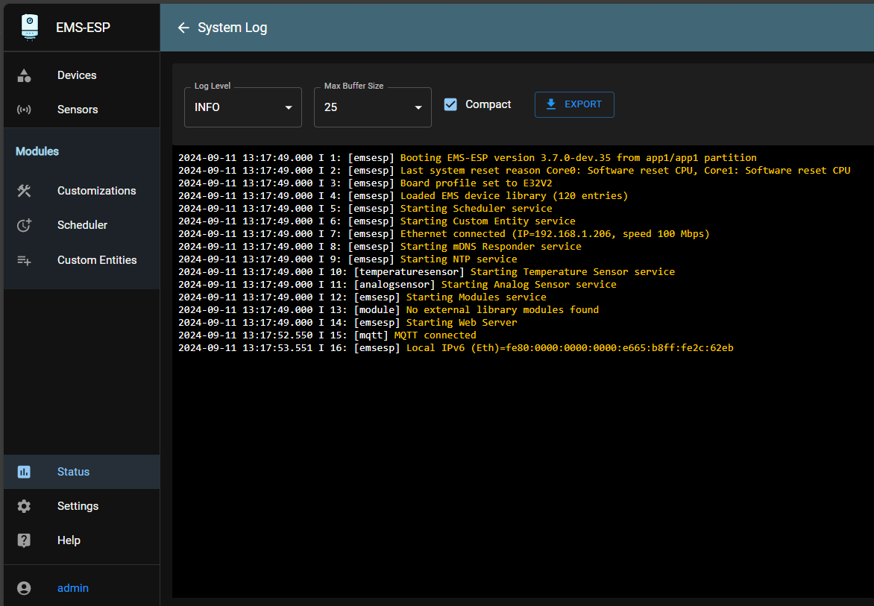Screen dimensions: 874x606
Task: Select the Devices icon in sidebar
Action: [24, 75]
